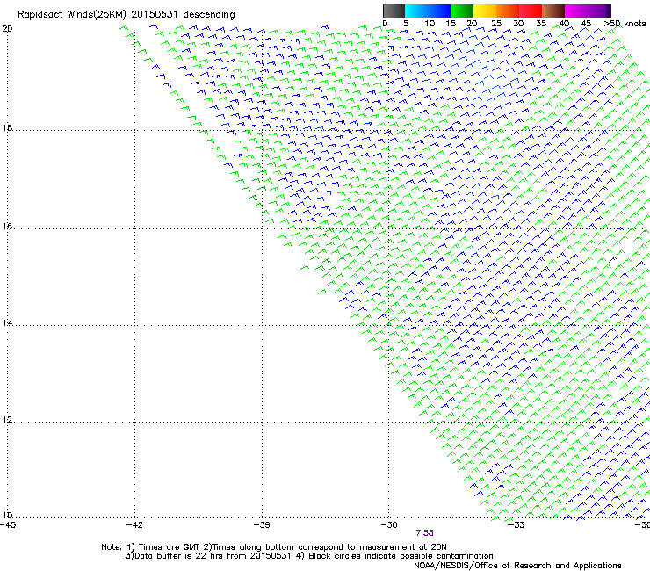Click the Rapidscat Winds title text
This screenshot has width=650, height=571.
pyautogui.click(x=126, y=15)
